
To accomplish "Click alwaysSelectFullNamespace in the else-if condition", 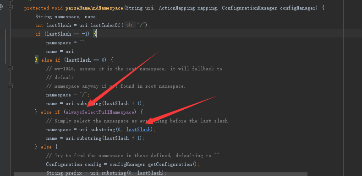I will pos(100,112).
